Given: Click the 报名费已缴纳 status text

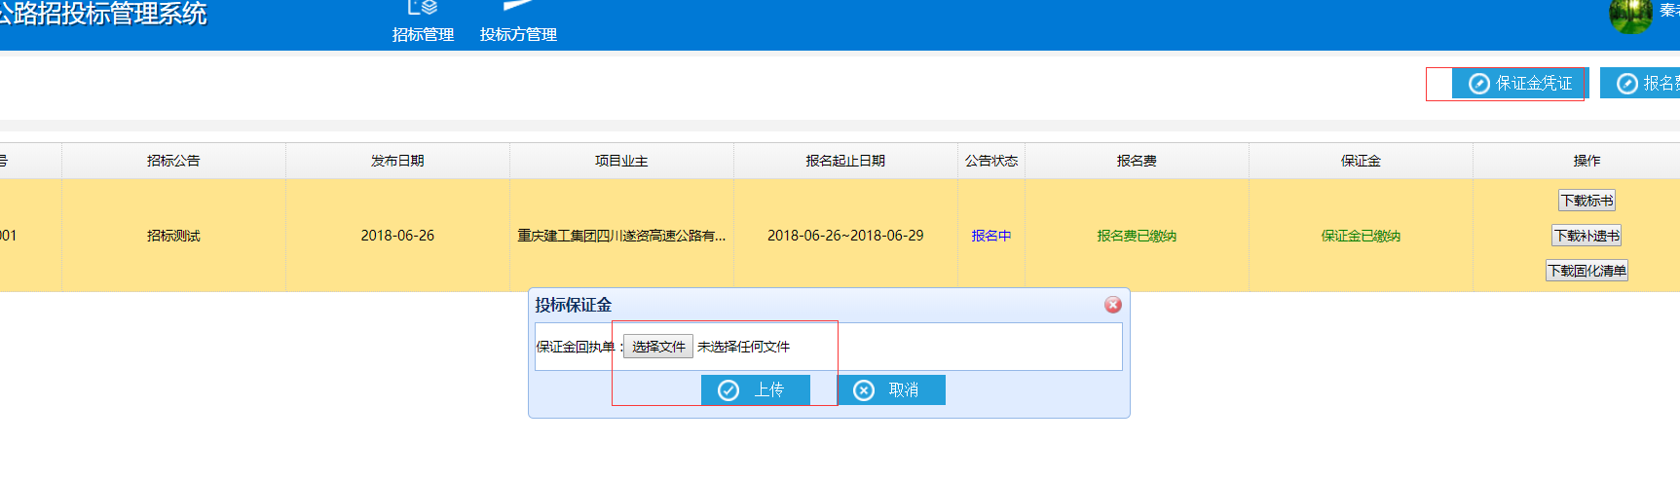Looking at the screenshot, I should click(1137, 236).
